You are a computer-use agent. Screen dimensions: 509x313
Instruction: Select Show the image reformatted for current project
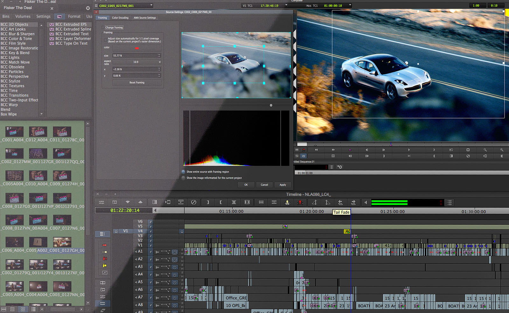pyautogui.click(x=183, y=178)
